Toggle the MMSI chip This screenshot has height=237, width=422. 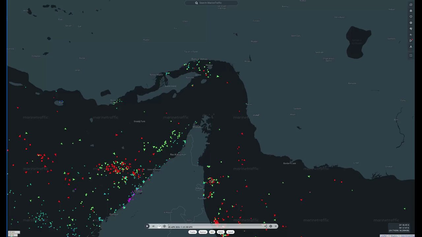point(221,232)
